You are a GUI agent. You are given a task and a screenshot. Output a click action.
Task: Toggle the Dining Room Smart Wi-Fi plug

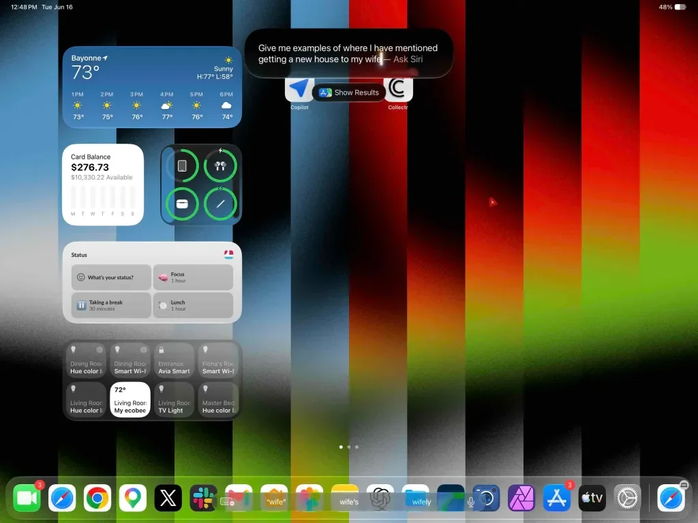(x=130, y=360)
